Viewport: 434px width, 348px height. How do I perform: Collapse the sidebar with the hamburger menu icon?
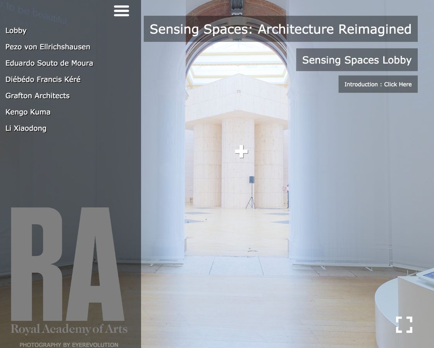point(121,11)
